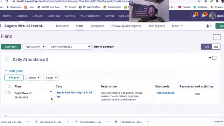Open the 360° reports tab
Screen dimensions: 224x126
156,26
